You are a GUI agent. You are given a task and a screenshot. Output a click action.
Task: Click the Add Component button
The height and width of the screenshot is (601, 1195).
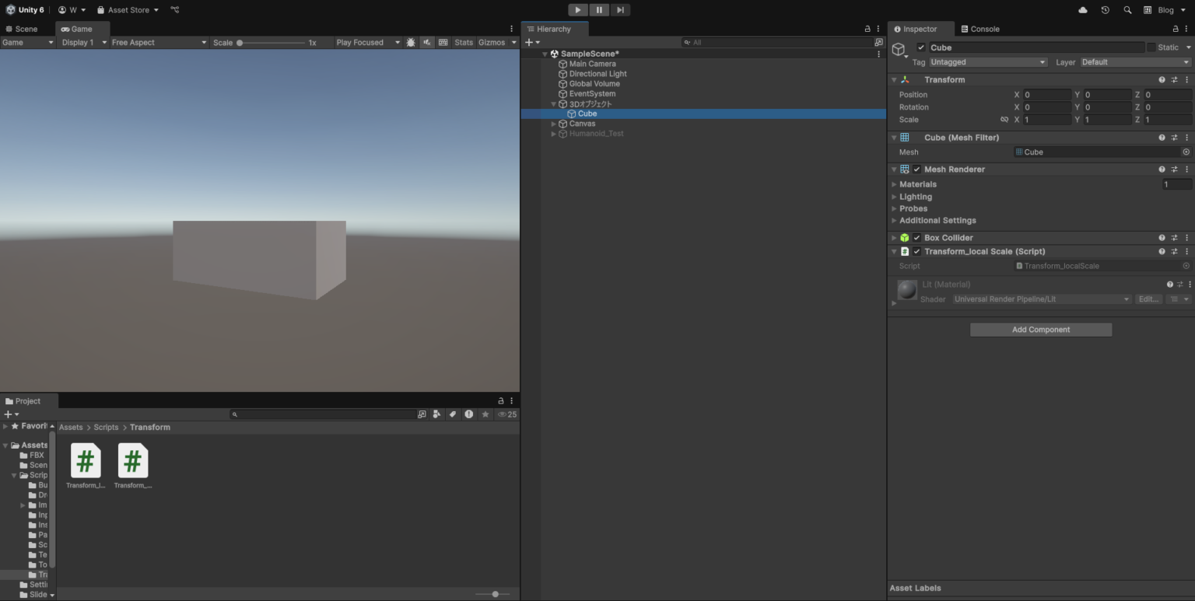click(1040, 329)
